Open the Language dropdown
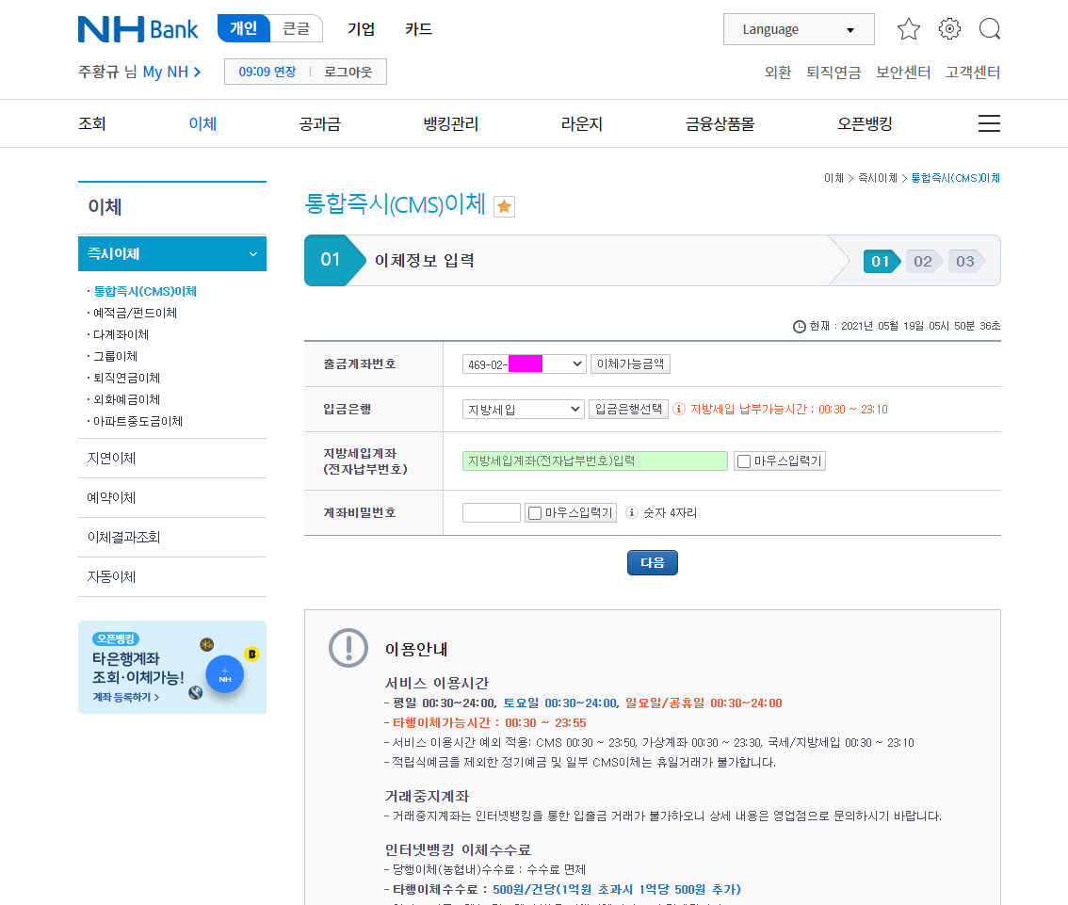This screenshot has height=905, width=1068. (798, 29)
